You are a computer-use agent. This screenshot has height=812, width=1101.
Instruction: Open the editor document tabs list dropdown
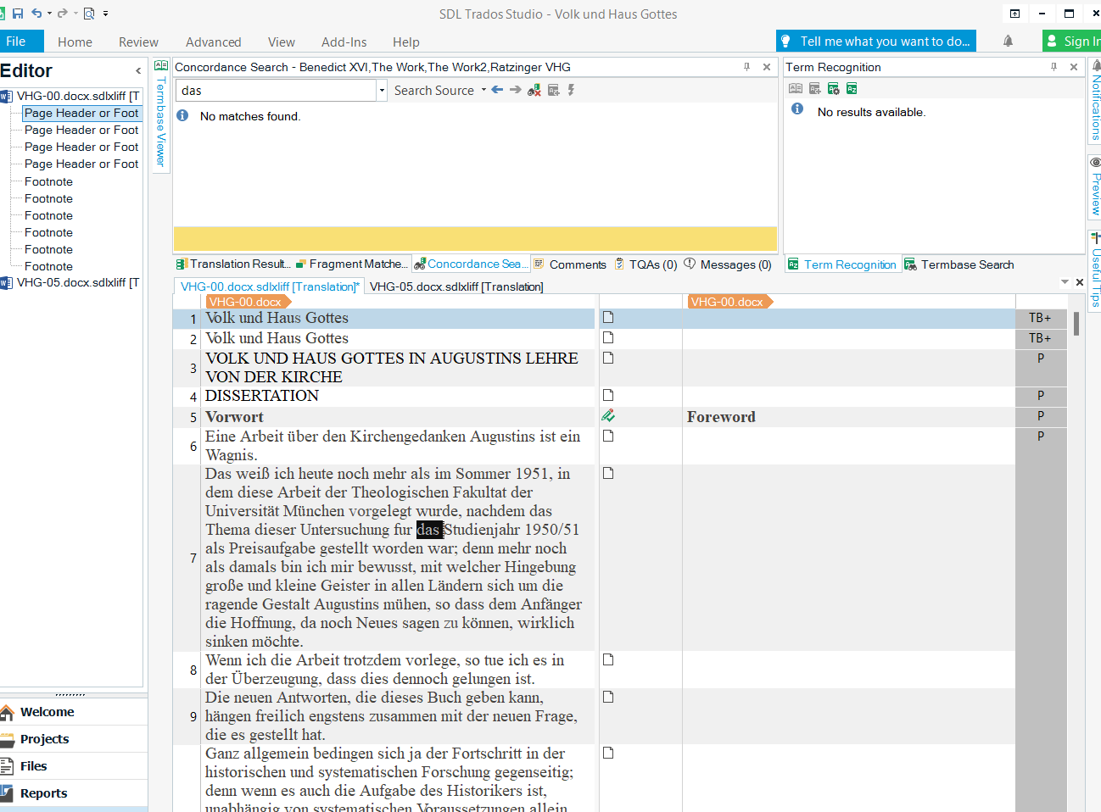pyautogui.click(x=1065, y=282)
